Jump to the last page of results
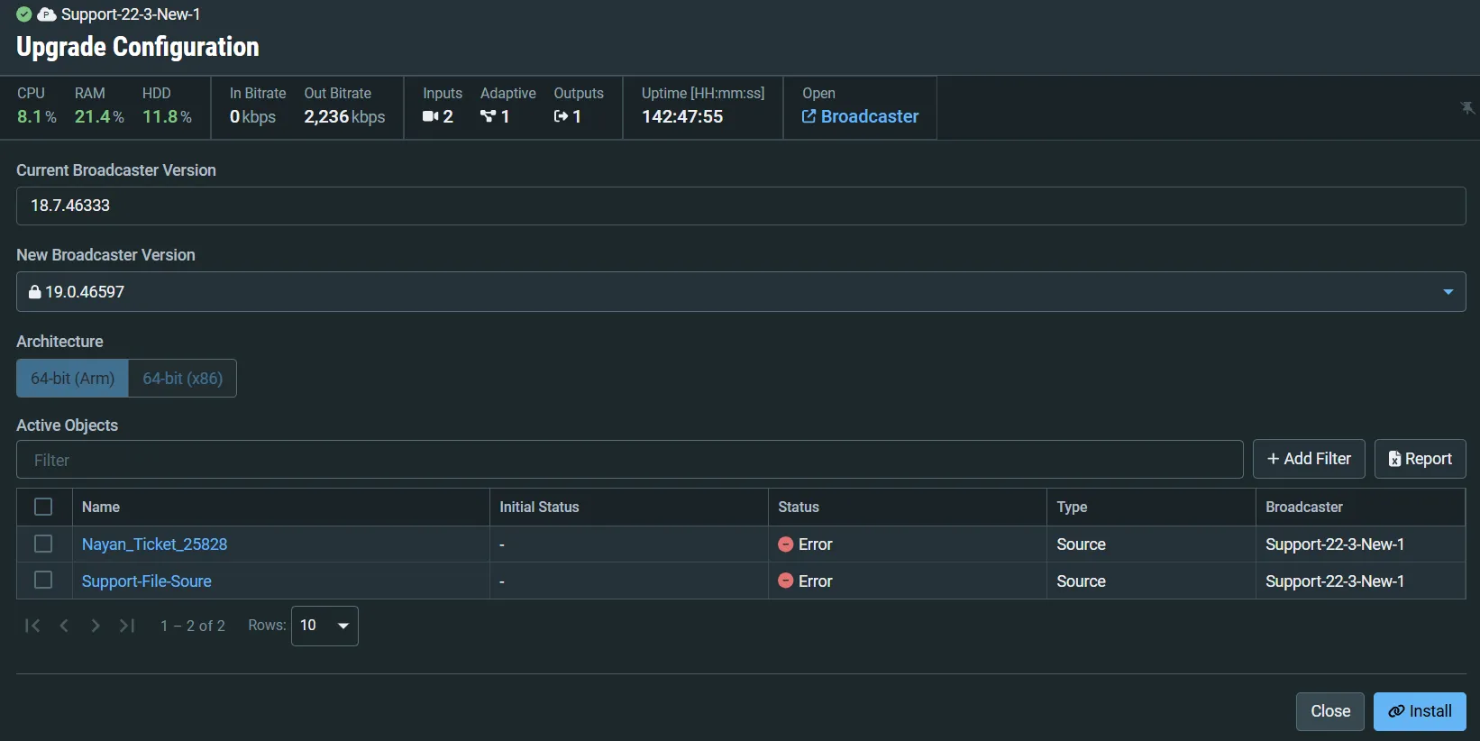This screenshot has height=741, width=1480. click(x=127, y=626)
